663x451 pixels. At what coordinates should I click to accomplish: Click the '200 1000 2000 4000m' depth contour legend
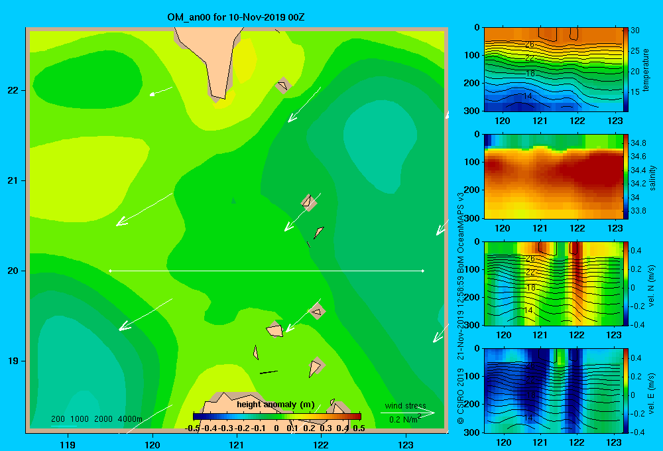tap(96, 419)
